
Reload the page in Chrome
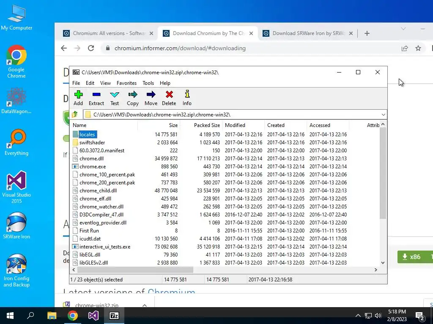pos(91,48)
